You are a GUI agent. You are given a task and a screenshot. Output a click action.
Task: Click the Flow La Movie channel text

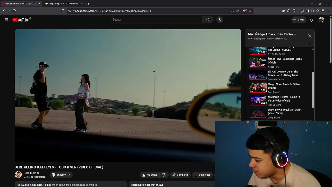(x=274, y=105)
